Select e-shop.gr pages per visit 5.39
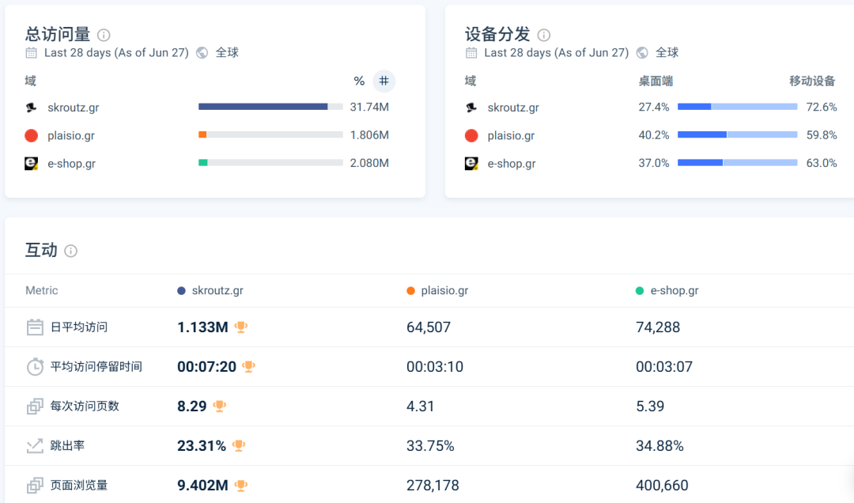 click(650, 407)
